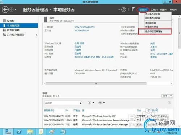Image resolution: width=181 pixels, height=135 pixels.
Task: Click the properties scrollbar left arrow
Action: click(44, 83)
